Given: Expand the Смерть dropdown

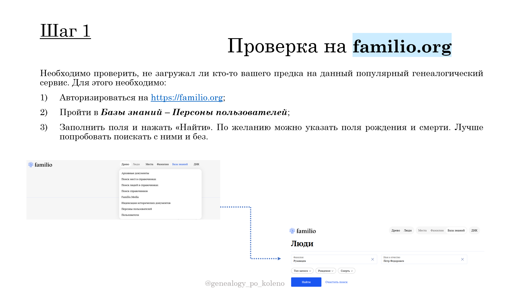Looking at the screenshot, I should tap(346, 271).
